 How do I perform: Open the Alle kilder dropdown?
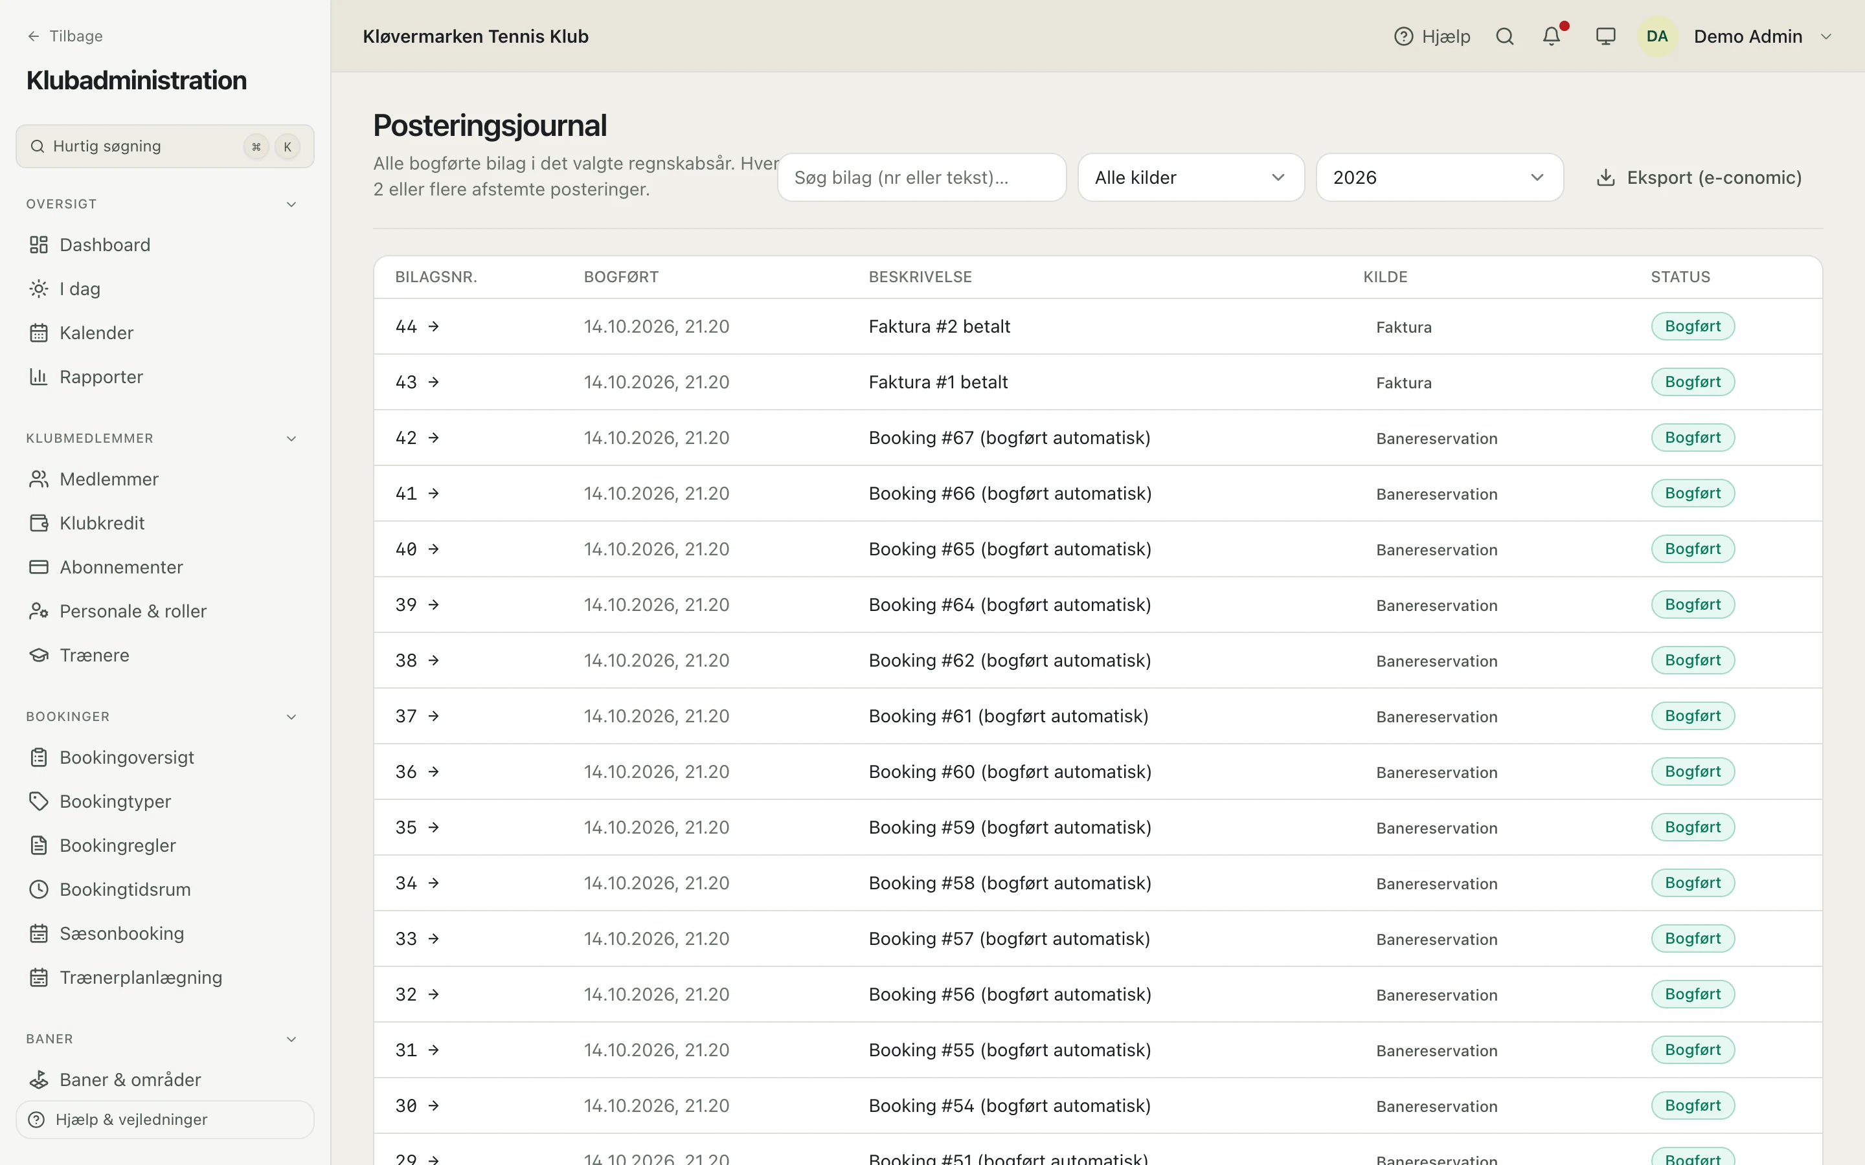1191,177
